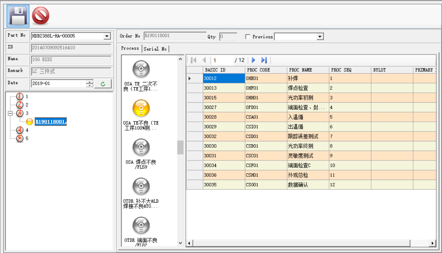This screenshot has height=253, width=442.
Task: Select the OTDR 补不大 process icon
Action: tap(141, 186)
